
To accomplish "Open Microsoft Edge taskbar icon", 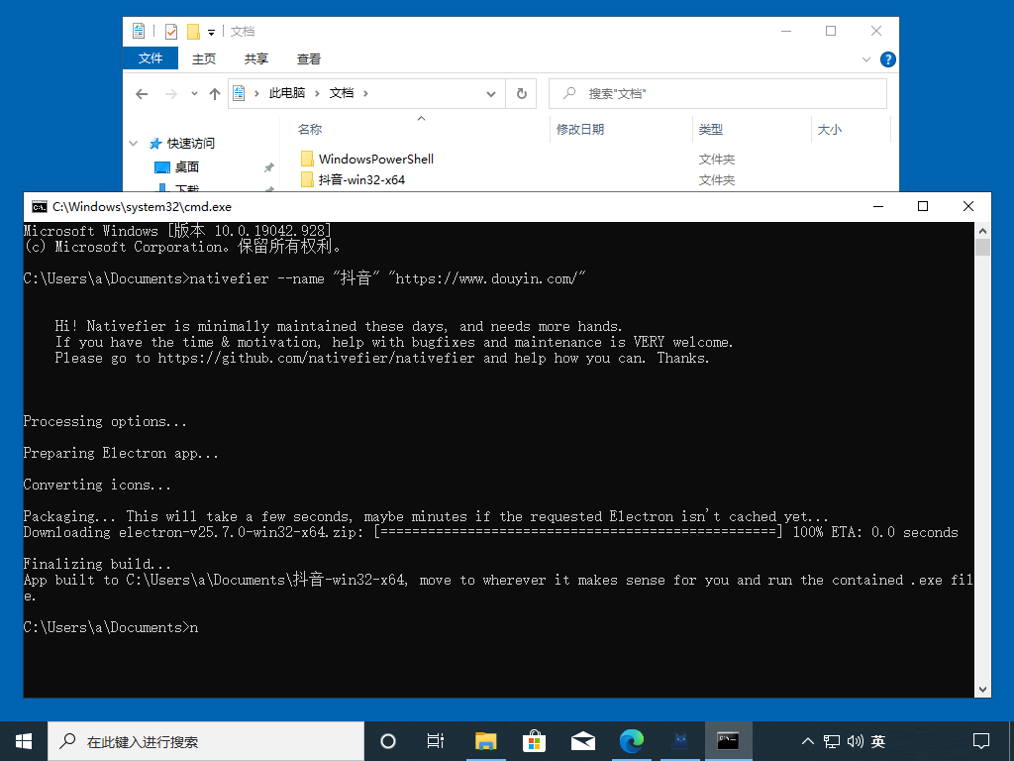I will point(631,741).
